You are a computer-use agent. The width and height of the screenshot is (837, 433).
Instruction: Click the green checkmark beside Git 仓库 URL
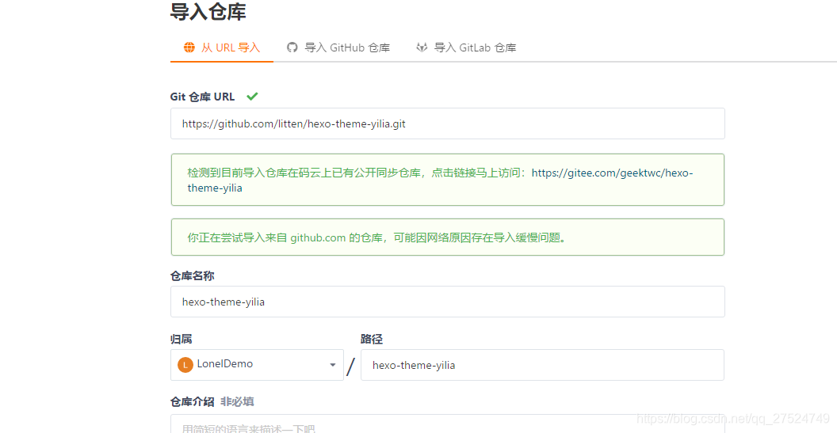(x=253, y=96)
